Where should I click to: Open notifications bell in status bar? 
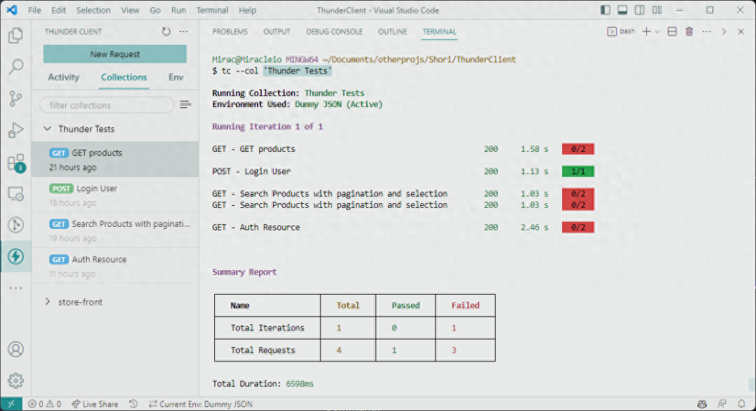point(741,404)
